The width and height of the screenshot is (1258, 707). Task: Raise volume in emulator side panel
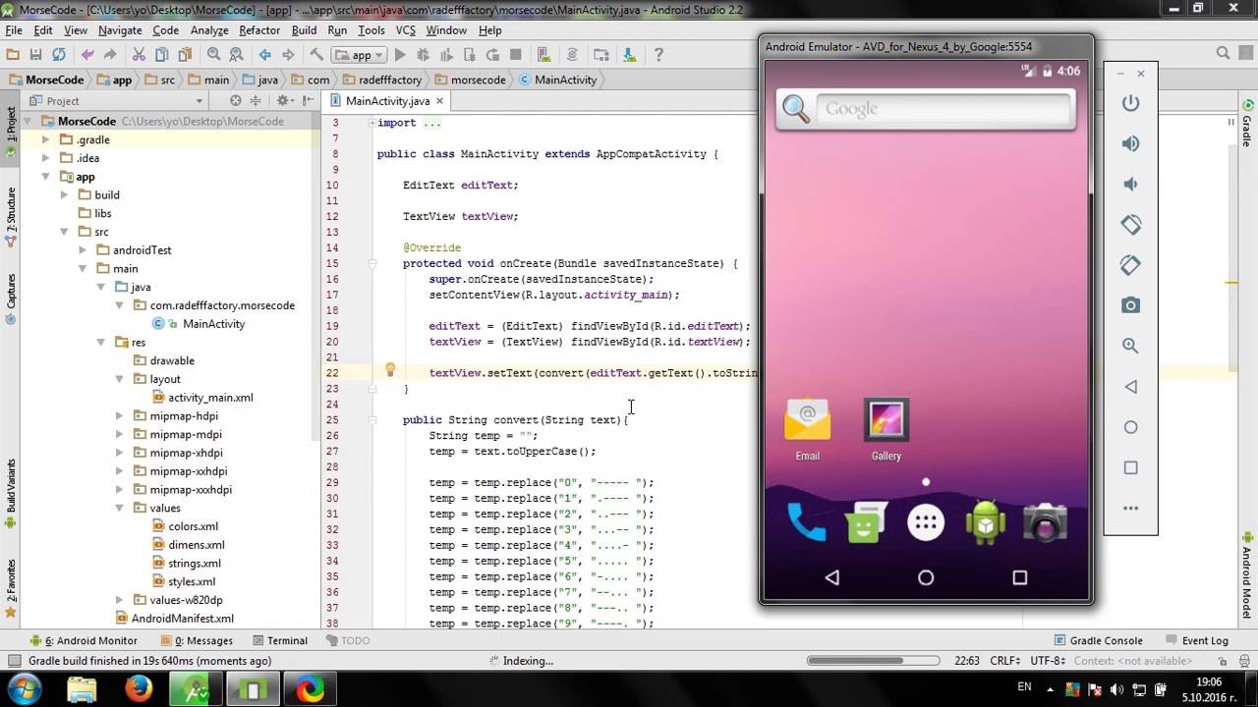click(x=1130, y=143)
